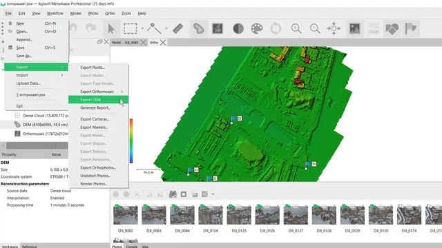Click the magnifier Zoom Out icon
442x248 pixels.
315,28
